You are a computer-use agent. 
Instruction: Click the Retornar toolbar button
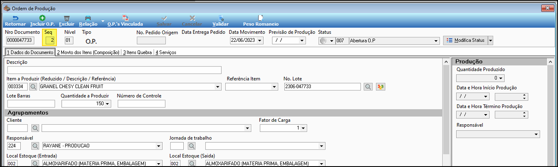click(15, 21)
